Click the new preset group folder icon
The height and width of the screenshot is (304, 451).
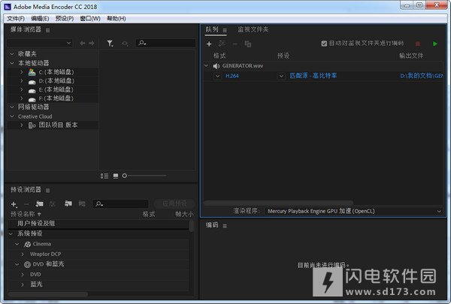tap(39, 203)
